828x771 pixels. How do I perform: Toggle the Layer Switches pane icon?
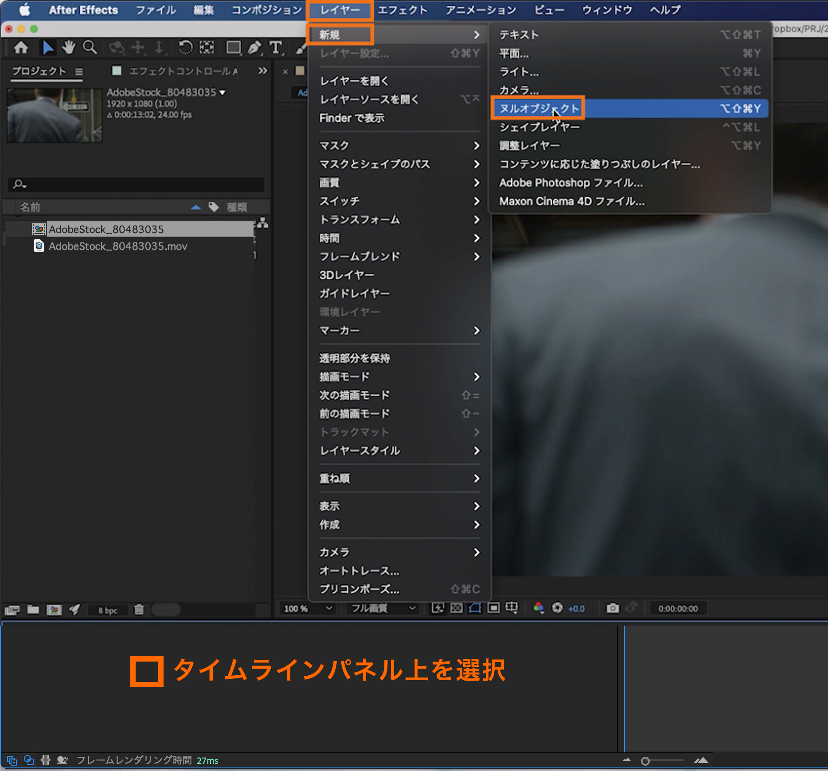tap(12, 760)
